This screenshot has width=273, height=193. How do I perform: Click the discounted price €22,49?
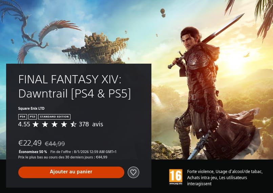click(x=30, y=143)
